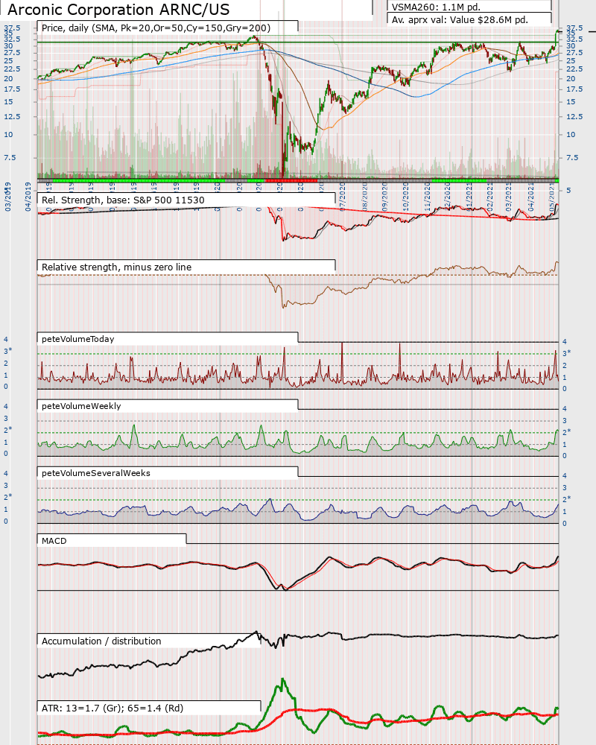Select the peteVolumeToday panel label
The width and height of the screenshot is (596, 745).
click(78, 338)
